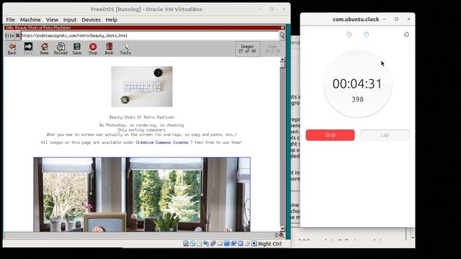Save the page using the Save floppy icon

click(77, 49)
